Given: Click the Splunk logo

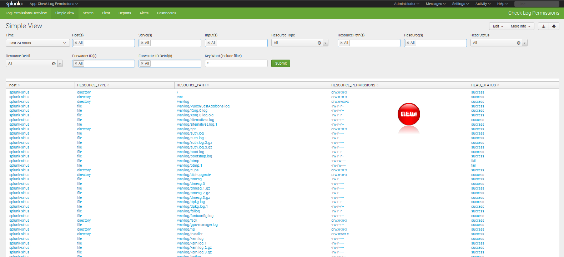Looking at the screenshot, I should tap(14, 4).
